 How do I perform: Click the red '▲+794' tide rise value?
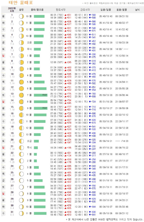coord(68,100)
